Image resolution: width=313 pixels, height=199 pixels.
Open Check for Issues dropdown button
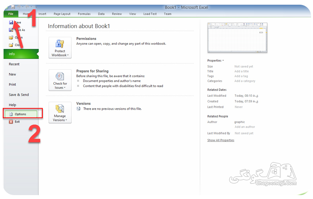pyautogui.click(x=60, y=80)
